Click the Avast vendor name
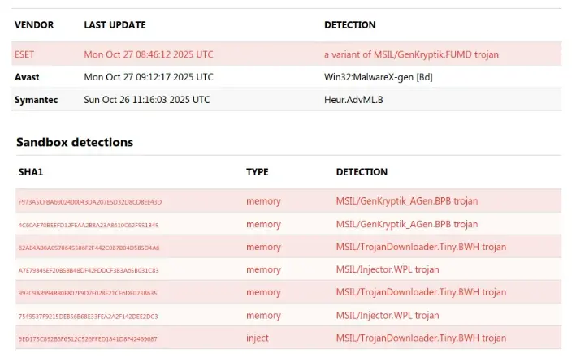This screenshot has height=362, width=585. 27,77
